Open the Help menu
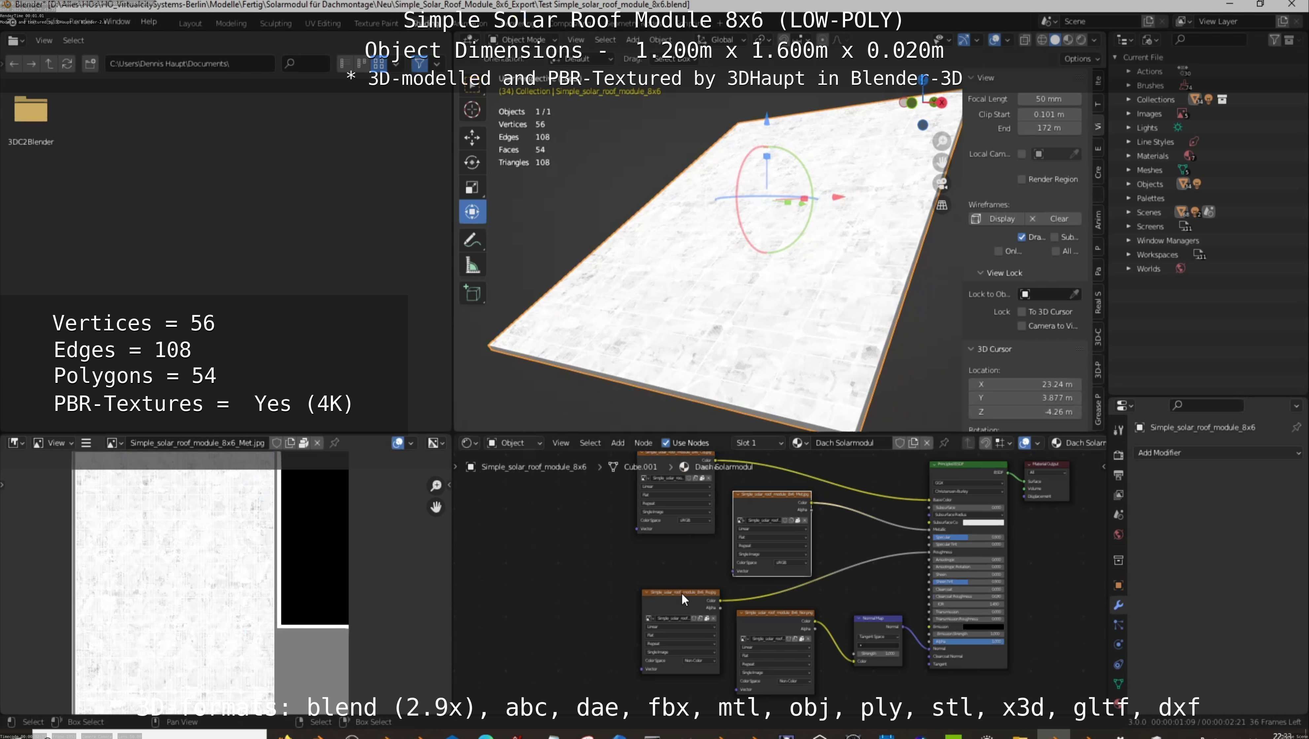The height and width of the screenshot is (739, 1309). 148,21
